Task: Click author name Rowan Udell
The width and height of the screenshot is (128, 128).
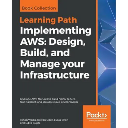Action: point(45,120)
